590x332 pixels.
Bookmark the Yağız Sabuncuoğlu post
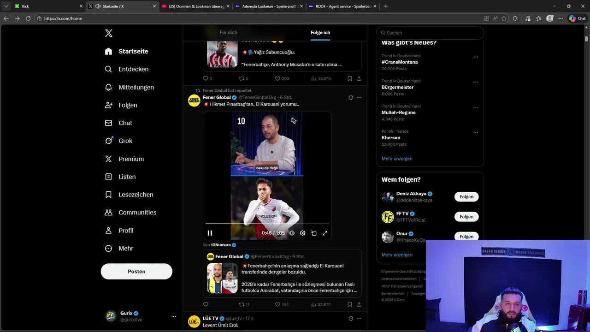tap(350, 78)
